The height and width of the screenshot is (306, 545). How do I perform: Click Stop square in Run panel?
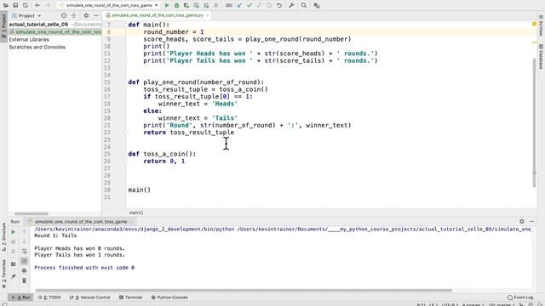[14, 241]
